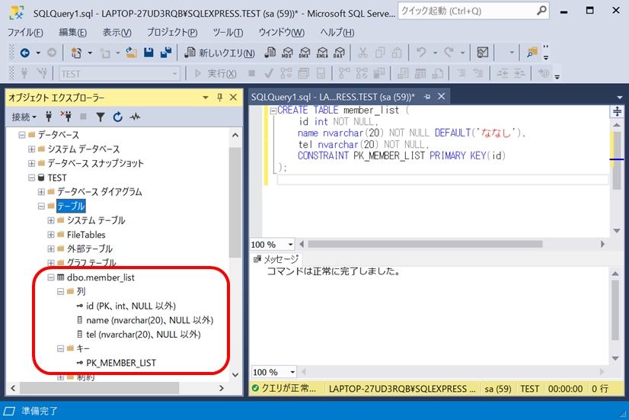
Task: Collapse the データベース tree node
Action: pyautogui.click(x=21, y=135)
